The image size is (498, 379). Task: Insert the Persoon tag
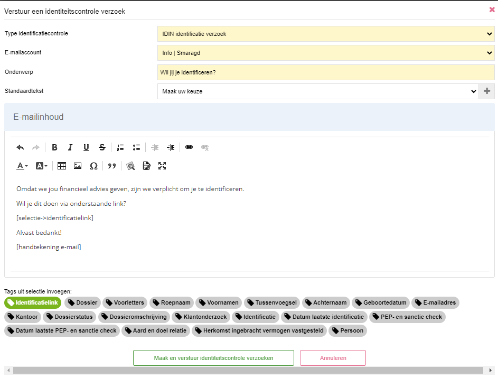[348, 331]
